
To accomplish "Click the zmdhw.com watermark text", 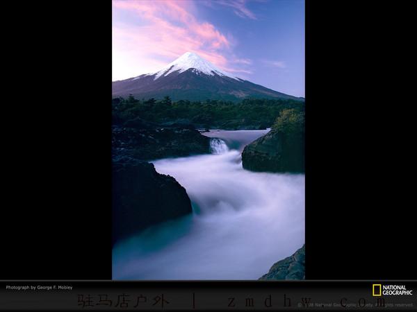I will click(x=306, y=302).
